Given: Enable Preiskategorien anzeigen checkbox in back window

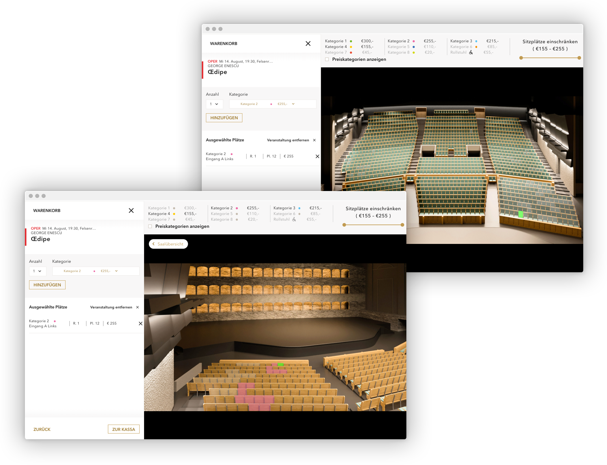Looking at the screenshot, I should tap(327, 59).
